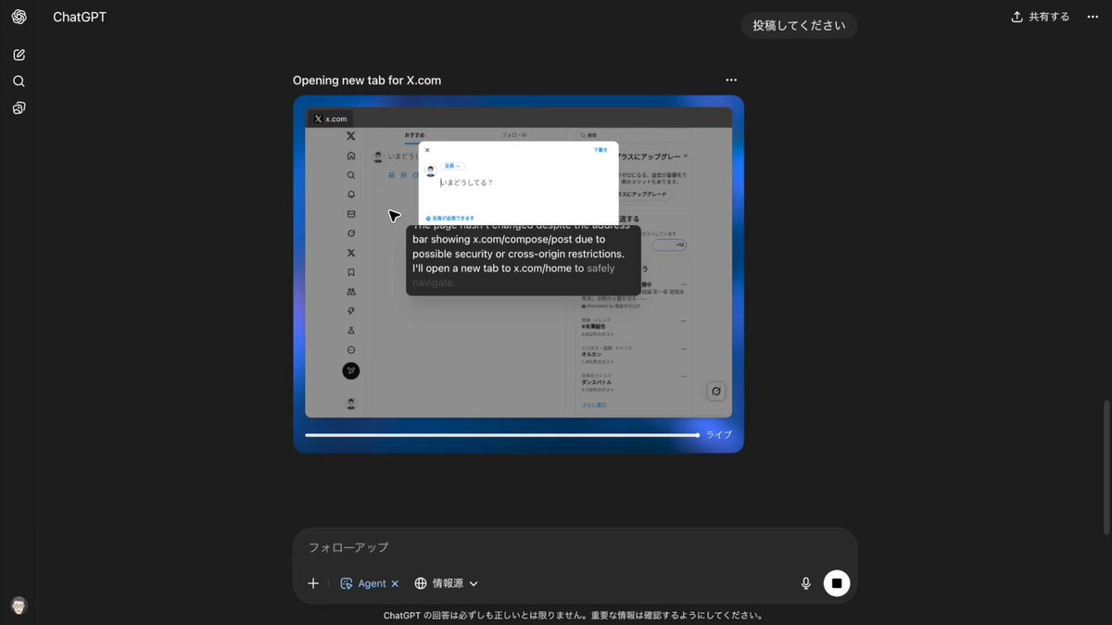Close the compose post dialog

click(427, 149)
